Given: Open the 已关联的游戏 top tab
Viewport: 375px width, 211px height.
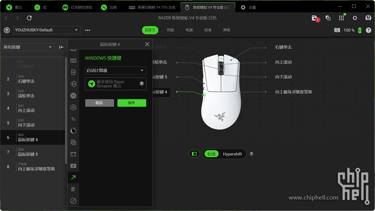Looking at the screenshot, I should click(77, 7).
